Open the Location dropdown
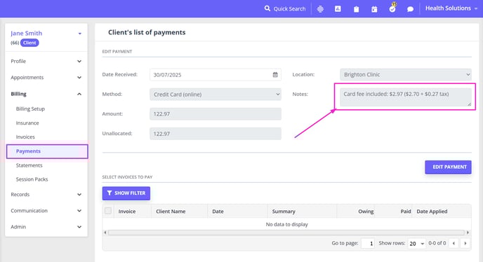The height and width of the screenshot is (262, 483). tap(406, 75)
